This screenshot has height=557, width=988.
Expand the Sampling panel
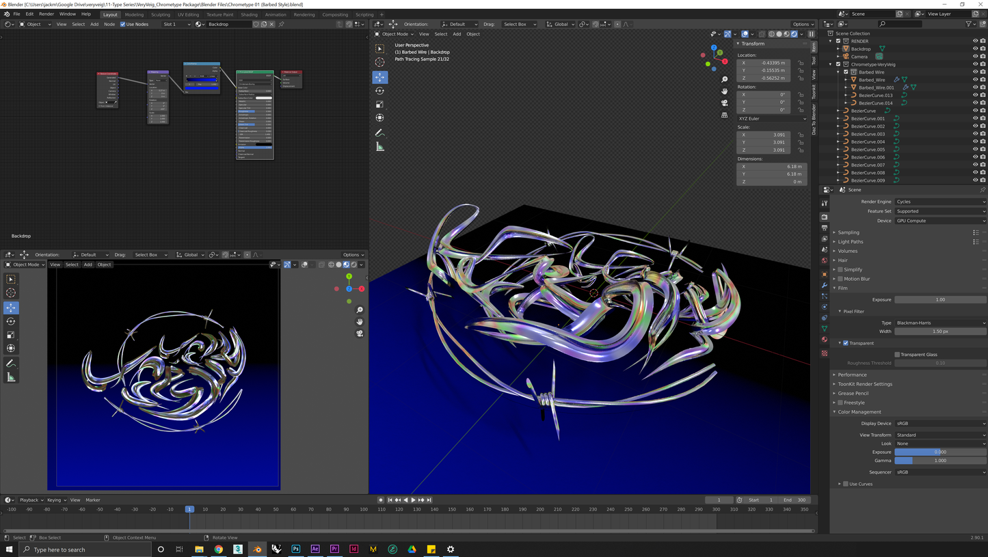click(x=849, y=232)
